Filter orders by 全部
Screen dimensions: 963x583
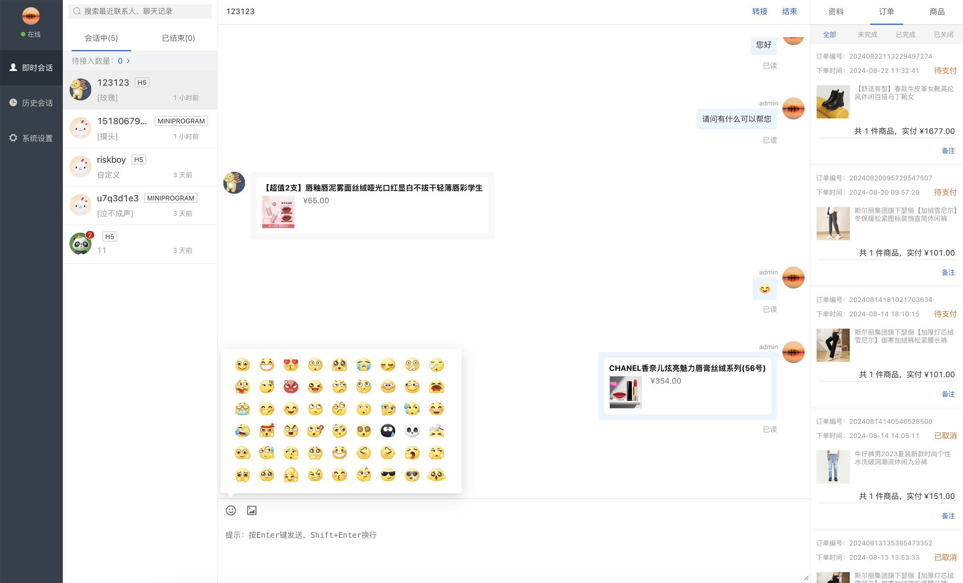pos(830,35)
